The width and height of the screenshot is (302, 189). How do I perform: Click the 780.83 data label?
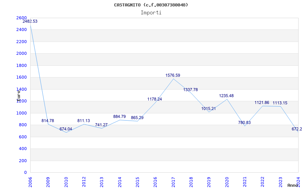[244, 122]
